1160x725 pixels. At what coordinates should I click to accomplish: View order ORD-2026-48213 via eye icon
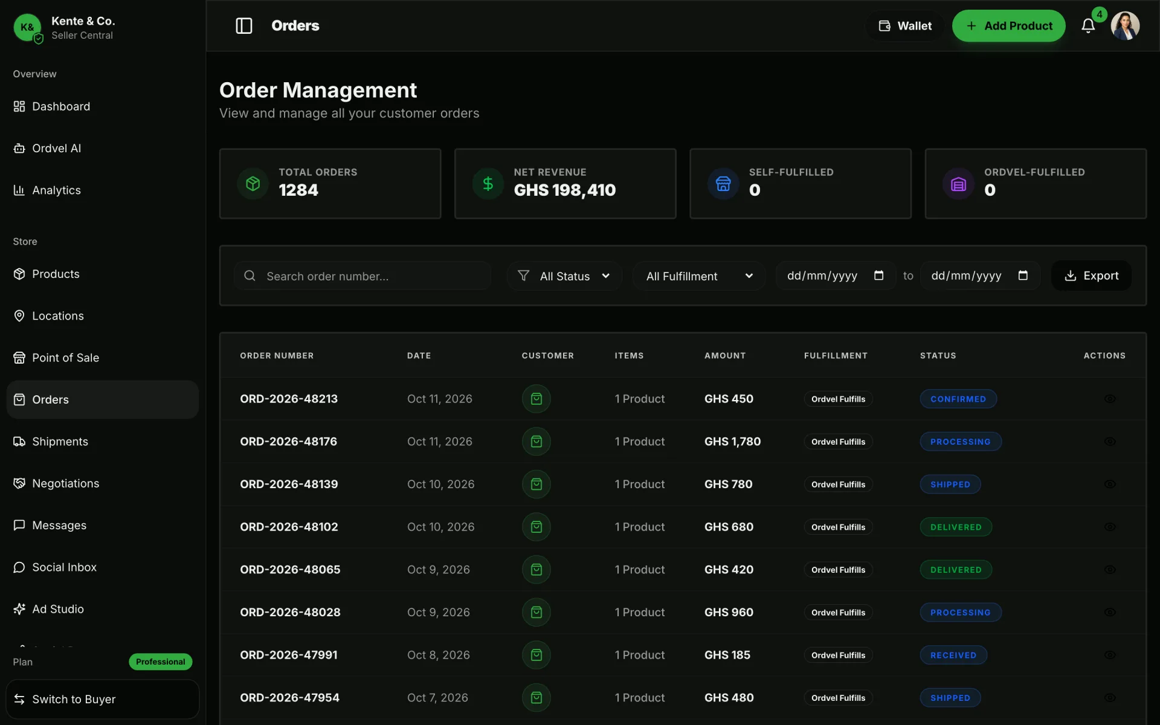point(1110,399)
